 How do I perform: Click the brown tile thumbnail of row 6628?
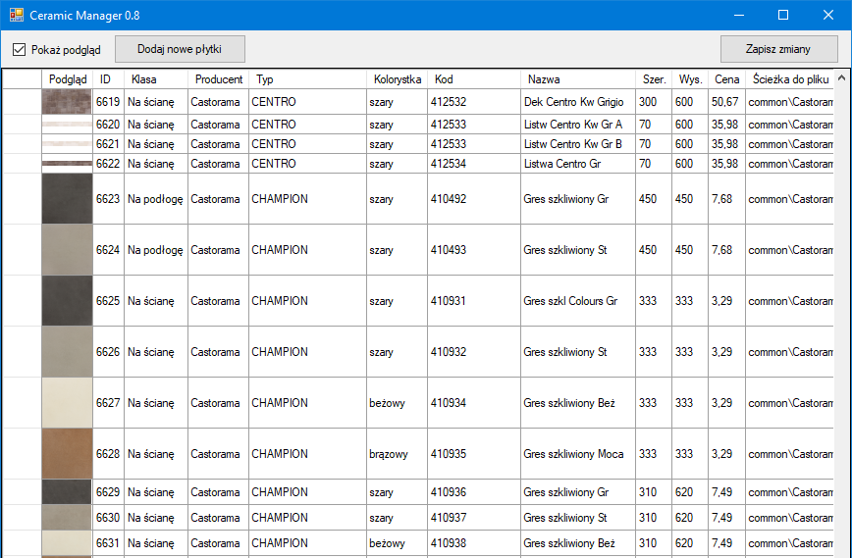click(67, 454)
